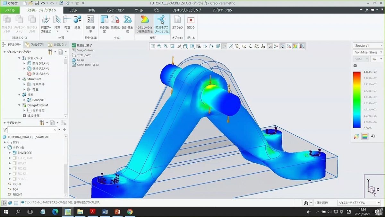Toggle the 最適化は終了 checkbox
This screenshot has height=217, width=385.
coord(74,45)
